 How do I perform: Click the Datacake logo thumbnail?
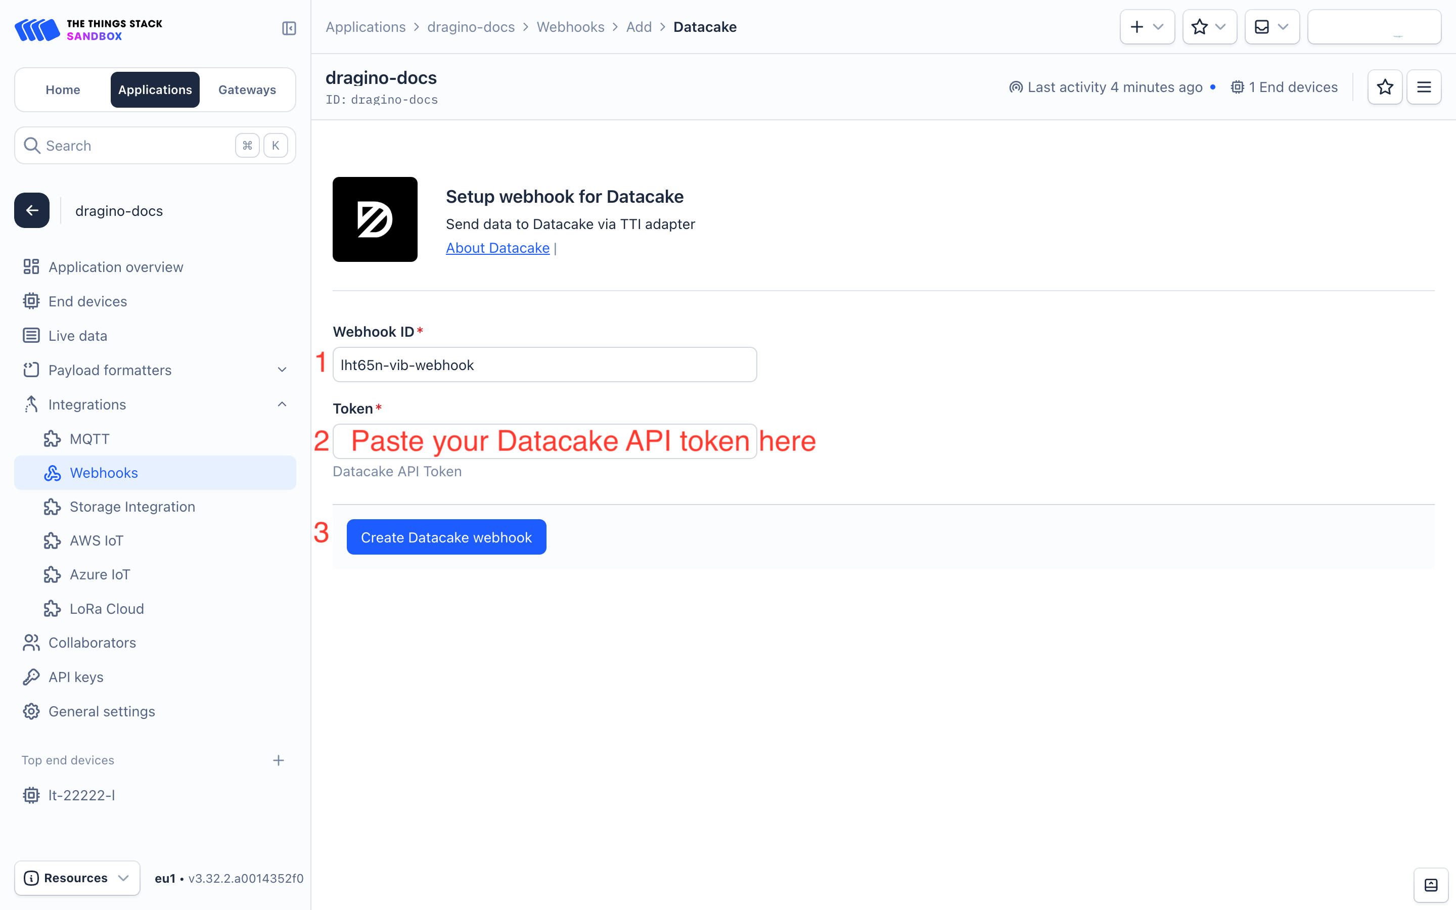(x=375, y=219)
